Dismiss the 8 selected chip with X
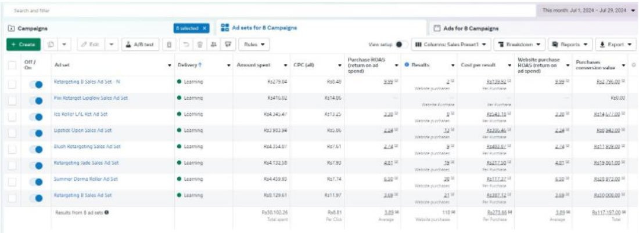The width and height of the screenshot is (639, 233). click(204, 28)
